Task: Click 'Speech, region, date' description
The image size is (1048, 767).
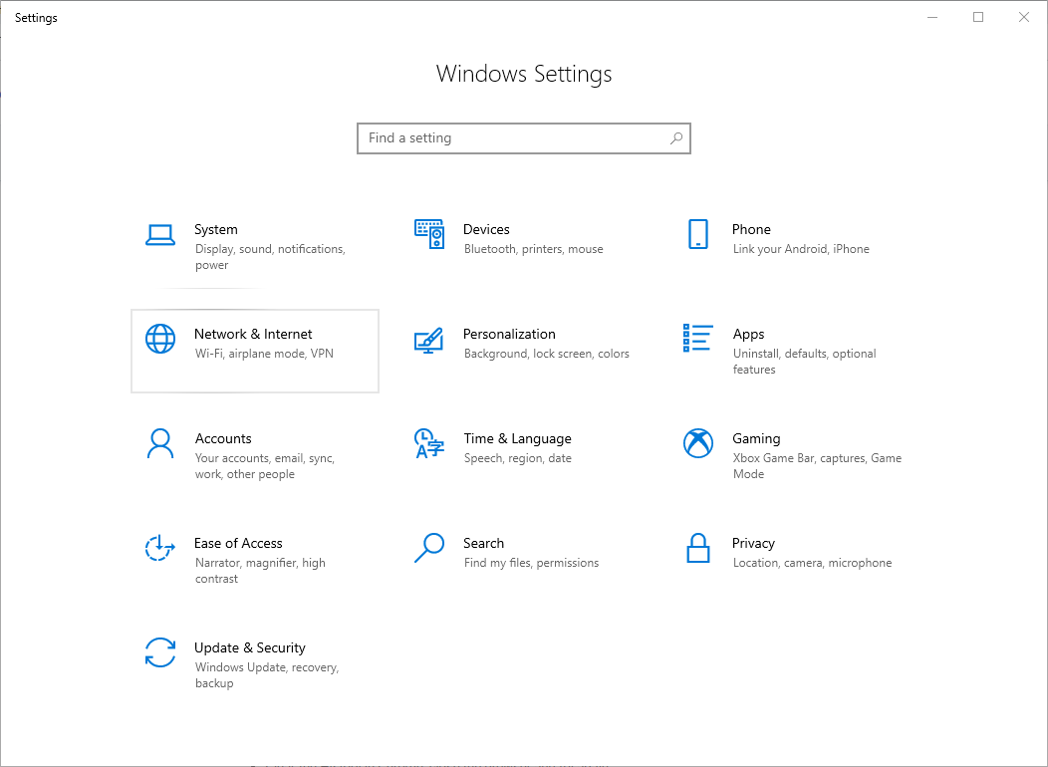Action: pos(518,458)
